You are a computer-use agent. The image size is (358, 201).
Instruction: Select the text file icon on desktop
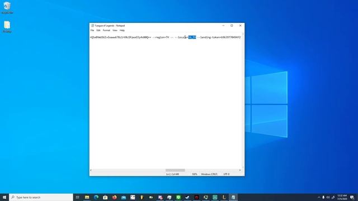(7, 27)
